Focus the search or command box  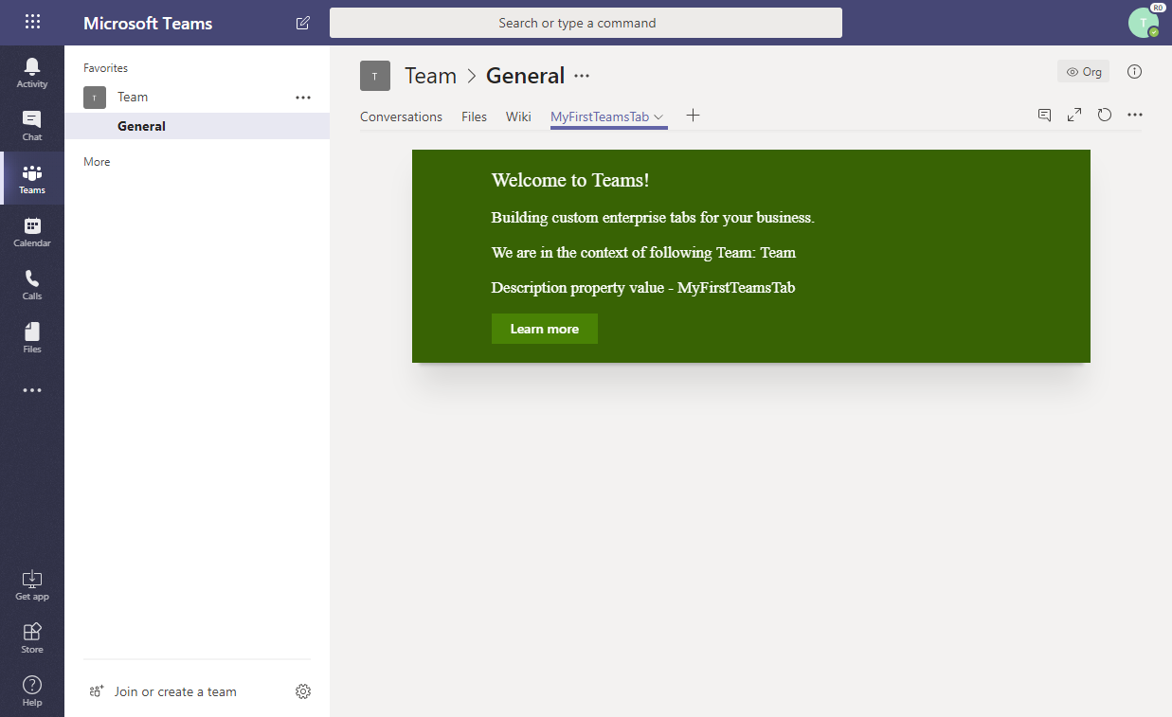pos(586,23)
